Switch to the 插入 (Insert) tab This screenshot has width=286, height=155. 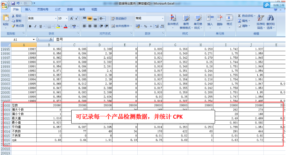(28, 9)
